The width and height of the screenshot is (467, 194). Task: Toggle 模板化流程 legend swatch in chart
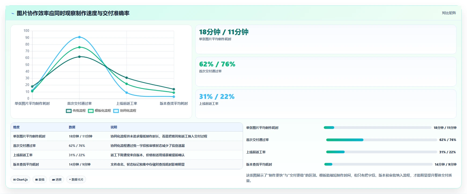pyautogui.click(x=91, y=111)
